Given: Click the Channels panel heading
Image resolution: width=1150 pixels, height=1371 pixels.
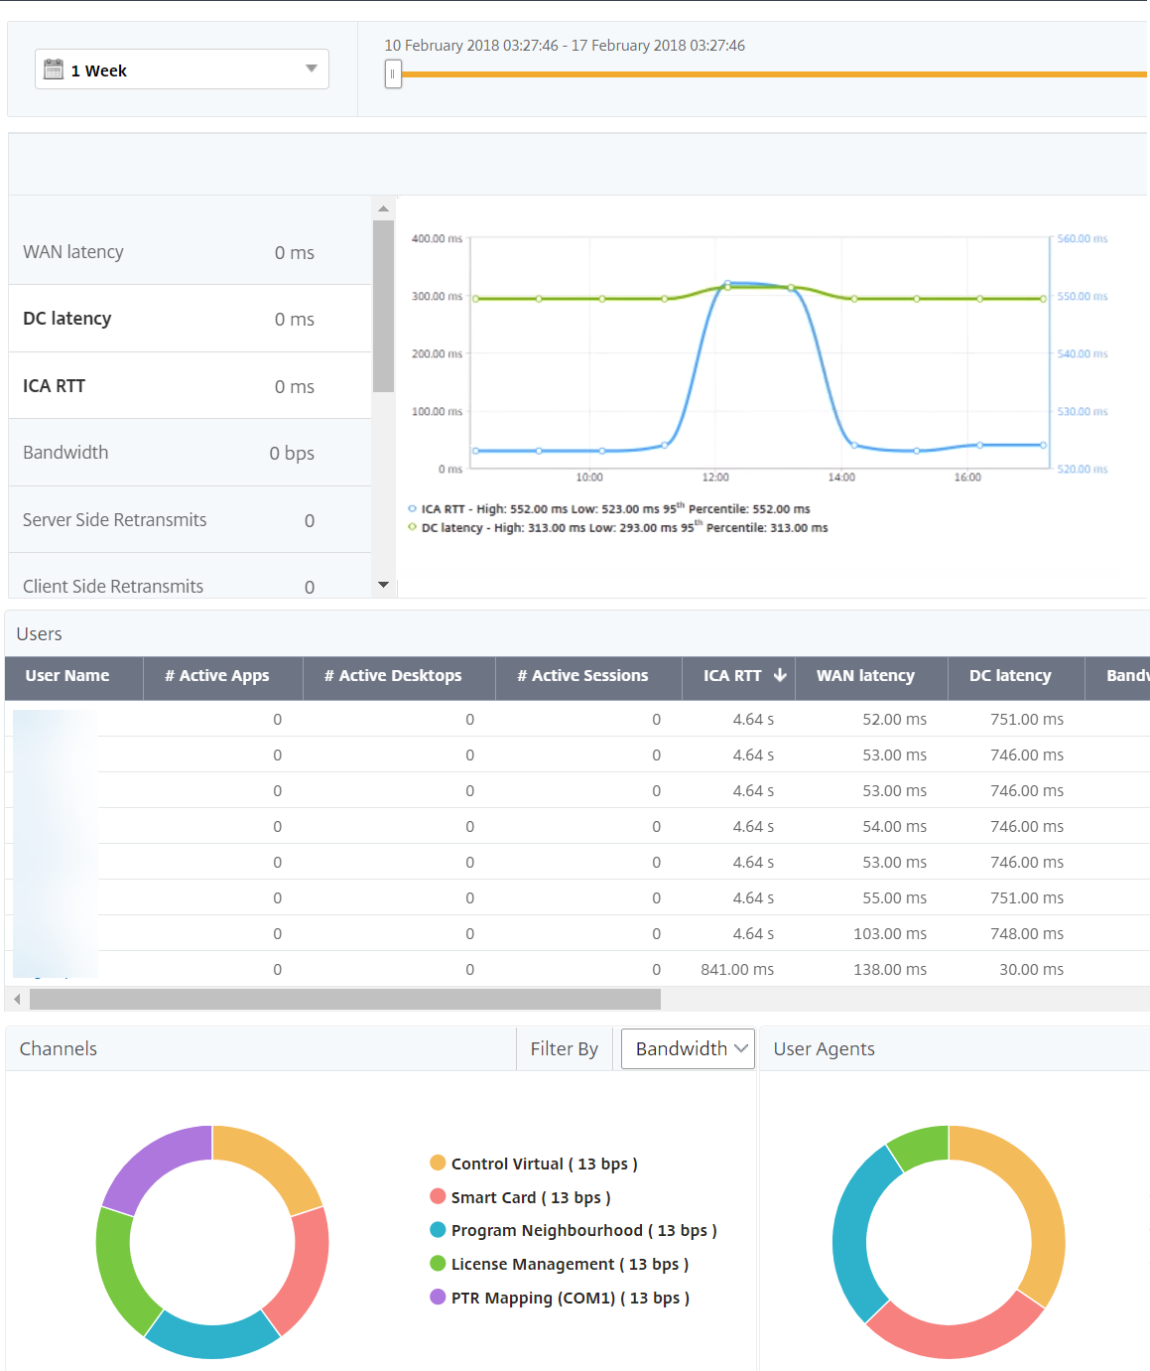Looking at the screenshot, I should click(58, 1048).
